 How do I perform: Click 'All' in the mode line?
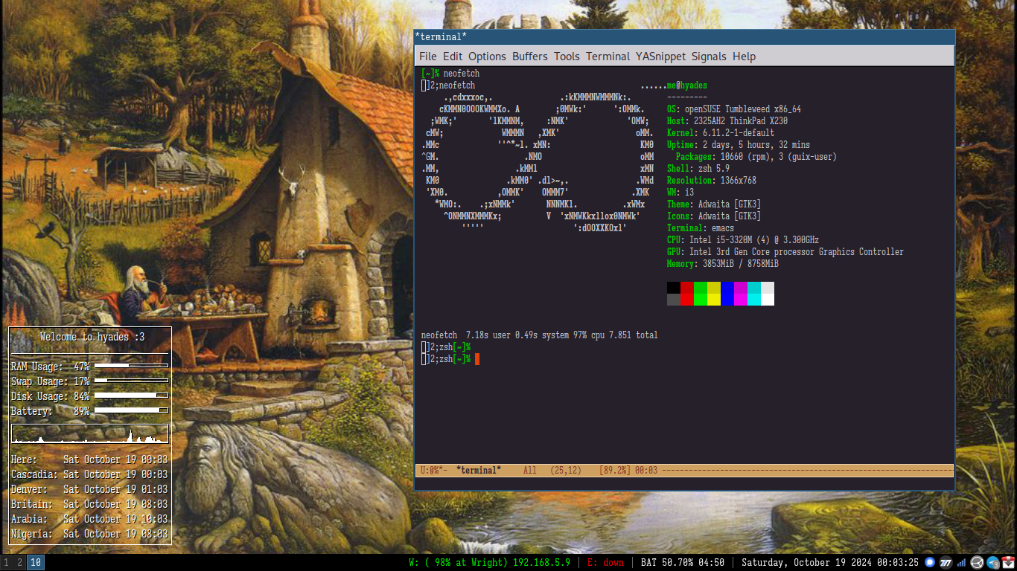point(530,471)
